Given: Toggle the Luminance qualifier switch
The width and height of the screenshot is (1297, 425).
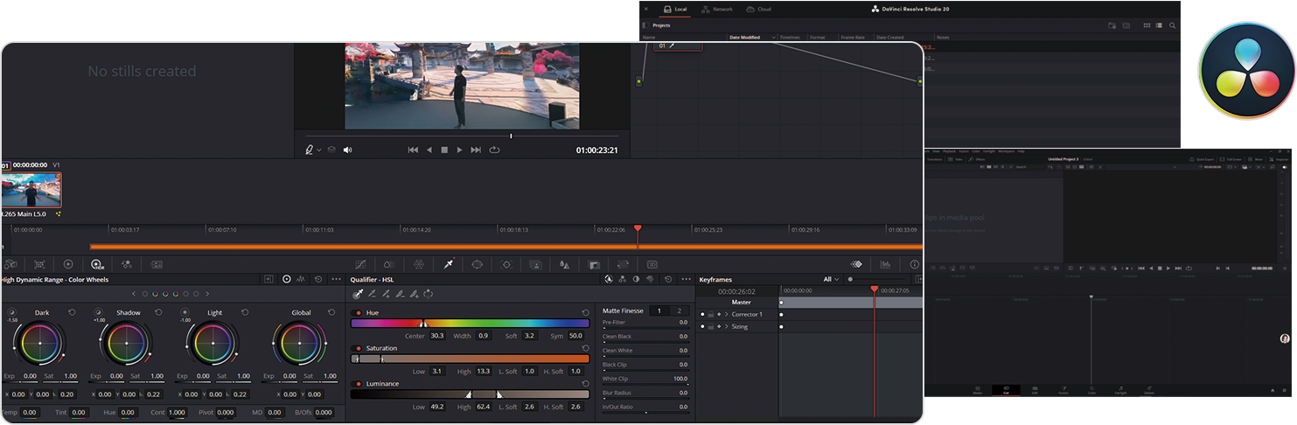Looking at the screenshot, I should (x=357, y=384).
